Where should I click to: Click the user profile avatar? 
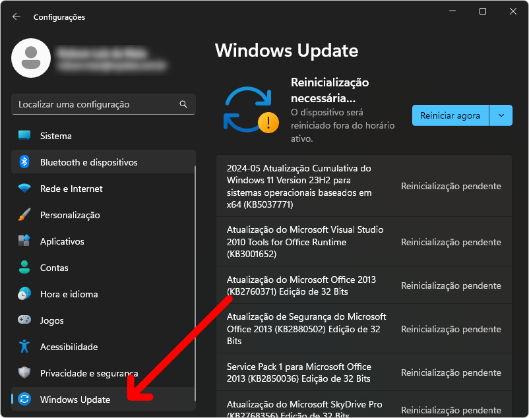click(31, 58)
